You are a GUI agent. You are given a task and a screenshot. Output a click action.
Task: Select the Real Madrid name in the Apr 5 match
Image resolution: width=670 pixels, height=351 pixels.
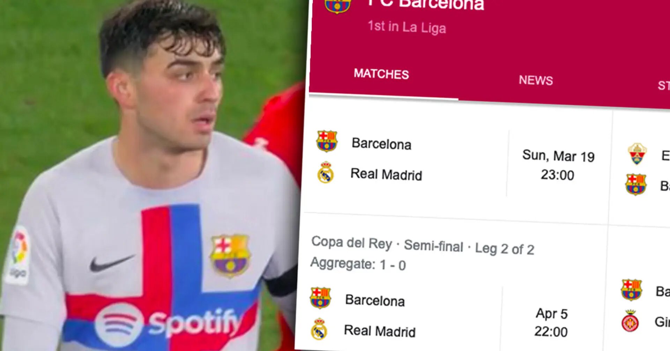point(380,331)
